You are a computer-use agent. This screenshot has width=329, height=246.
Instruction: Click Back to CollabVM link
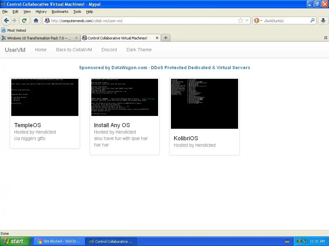[74, 50]
